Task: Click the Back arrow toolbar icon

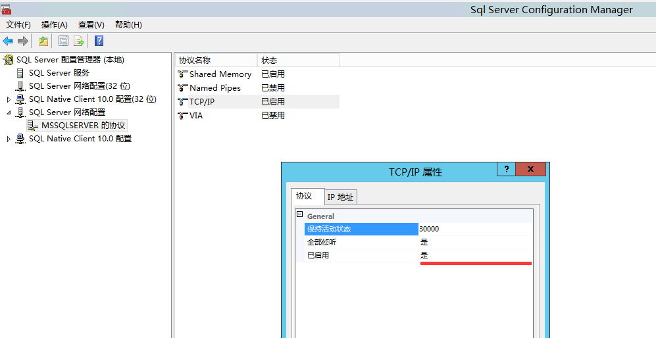Action: pos(8,41)
